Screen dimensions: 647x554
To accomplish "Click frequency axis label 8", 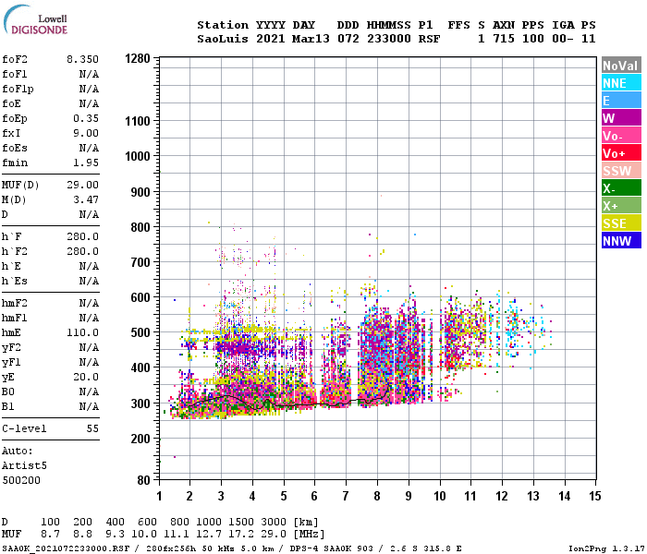I will pos(377,496).
